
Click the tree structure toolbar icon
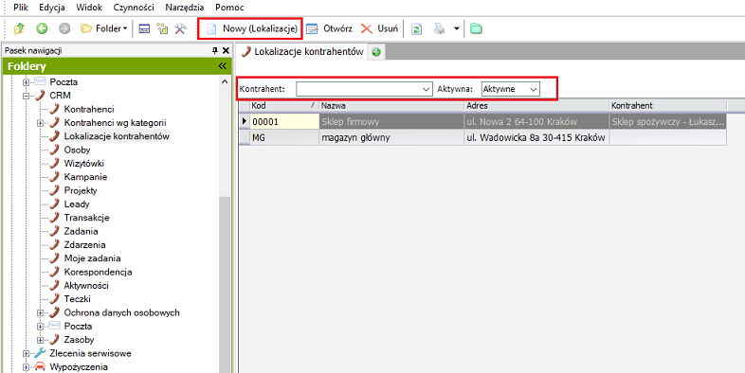[162, 29]
